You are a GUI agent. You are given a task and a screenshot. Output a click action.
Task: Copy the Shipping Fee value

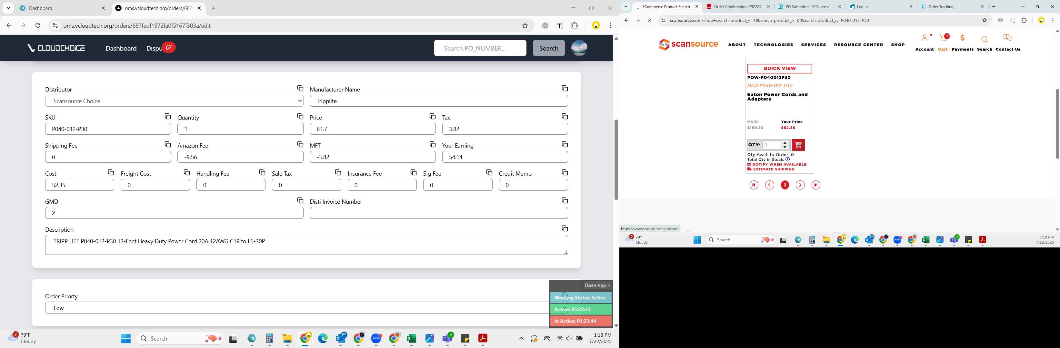tap(167, 144)
